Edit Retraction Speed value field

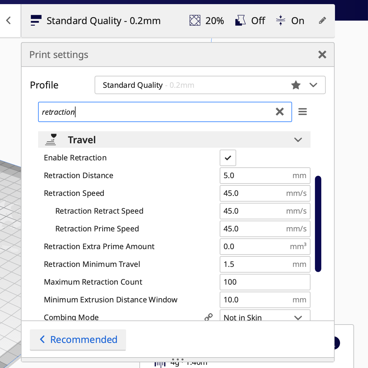(x=265, y=193)
